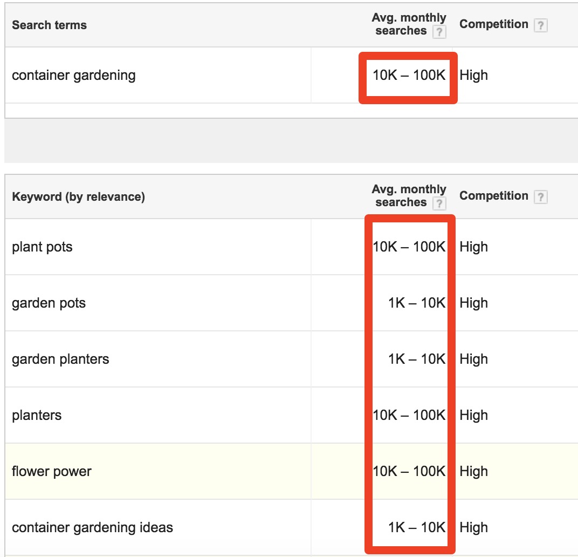Click the High competition label for plant pots
Screen dimensions: 578x557
tap(474, 247)
